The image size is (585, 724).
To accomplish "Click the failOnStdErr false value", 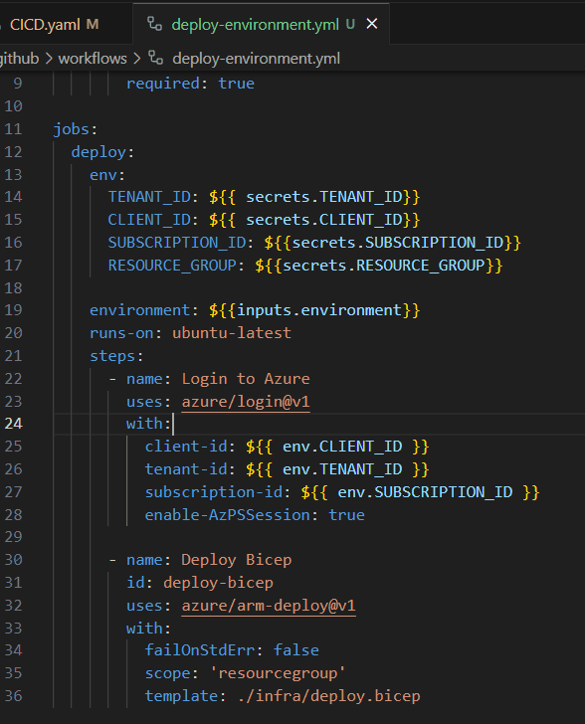I will pos(296,650).
